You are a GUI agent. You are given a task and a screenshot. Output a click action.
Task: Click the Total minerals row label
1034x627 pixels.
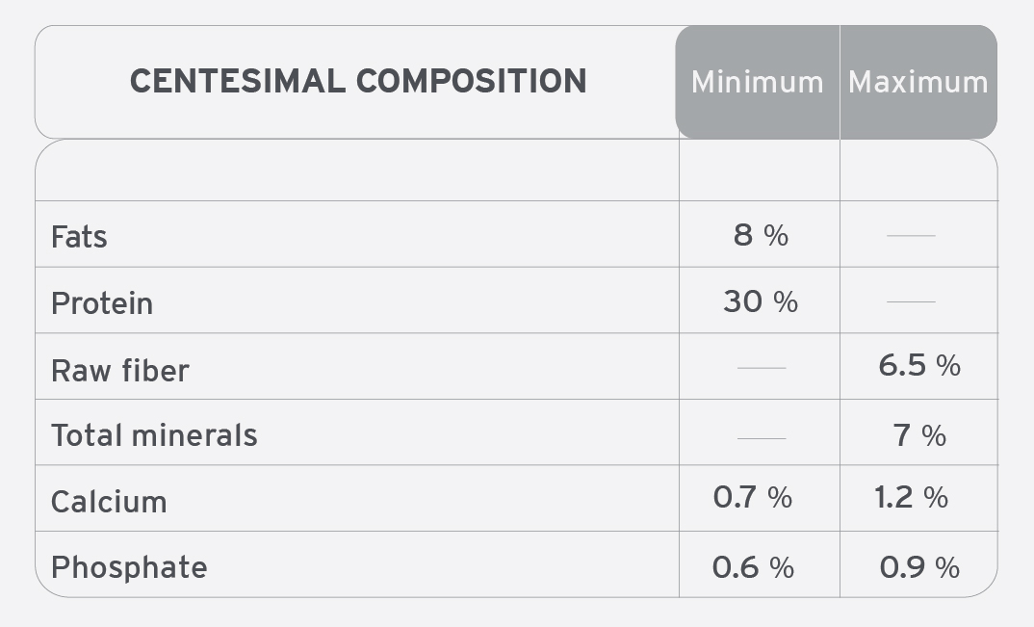coord(154,435)
